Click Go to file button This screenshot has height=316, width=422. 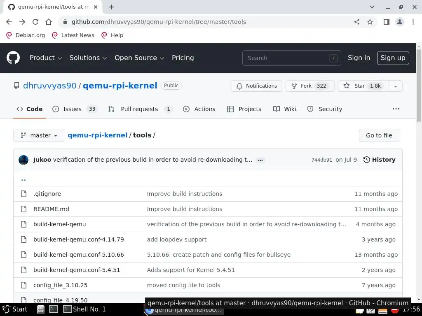coord(379,135)
